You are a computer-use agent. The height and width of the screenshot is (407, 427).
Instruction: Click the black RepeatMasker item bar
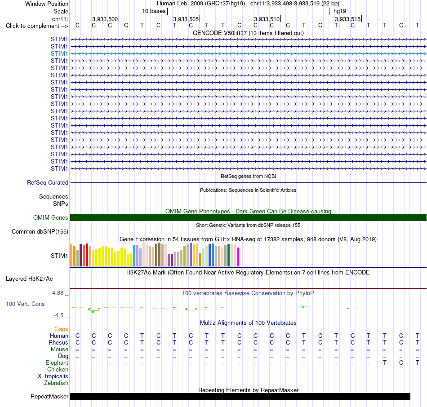point(240,396)
